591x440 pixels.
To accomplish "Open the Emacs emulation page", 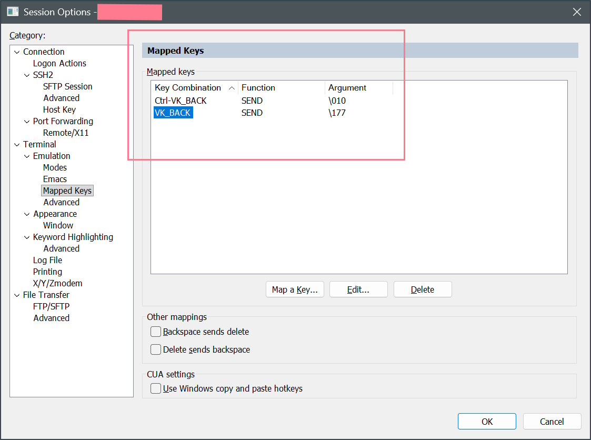I will pyautogui.click(x=55, y=179).
